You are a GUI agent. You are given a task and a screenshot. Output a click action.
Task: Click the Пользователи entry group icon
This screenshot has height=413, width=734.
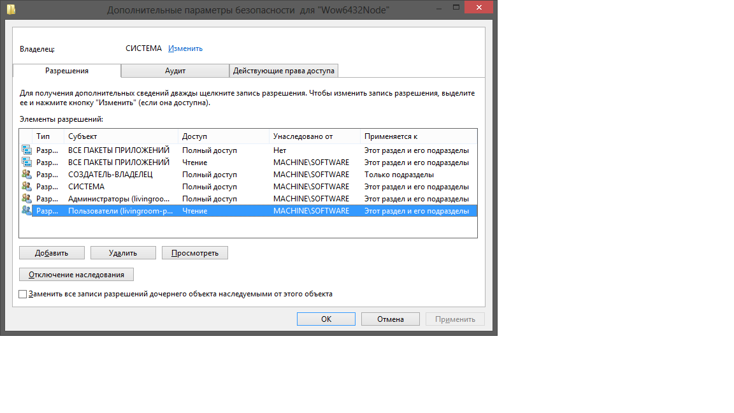[x=27, y=211]
